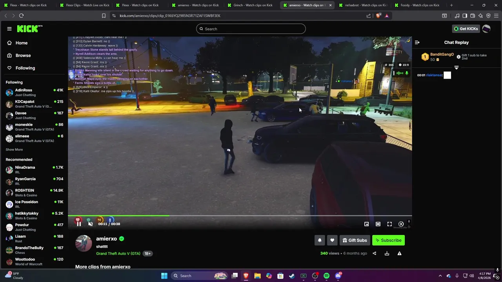The image size is (502, 282).
Task: Toggle notification bell for amierxo
Action: (x=320, y=240)
